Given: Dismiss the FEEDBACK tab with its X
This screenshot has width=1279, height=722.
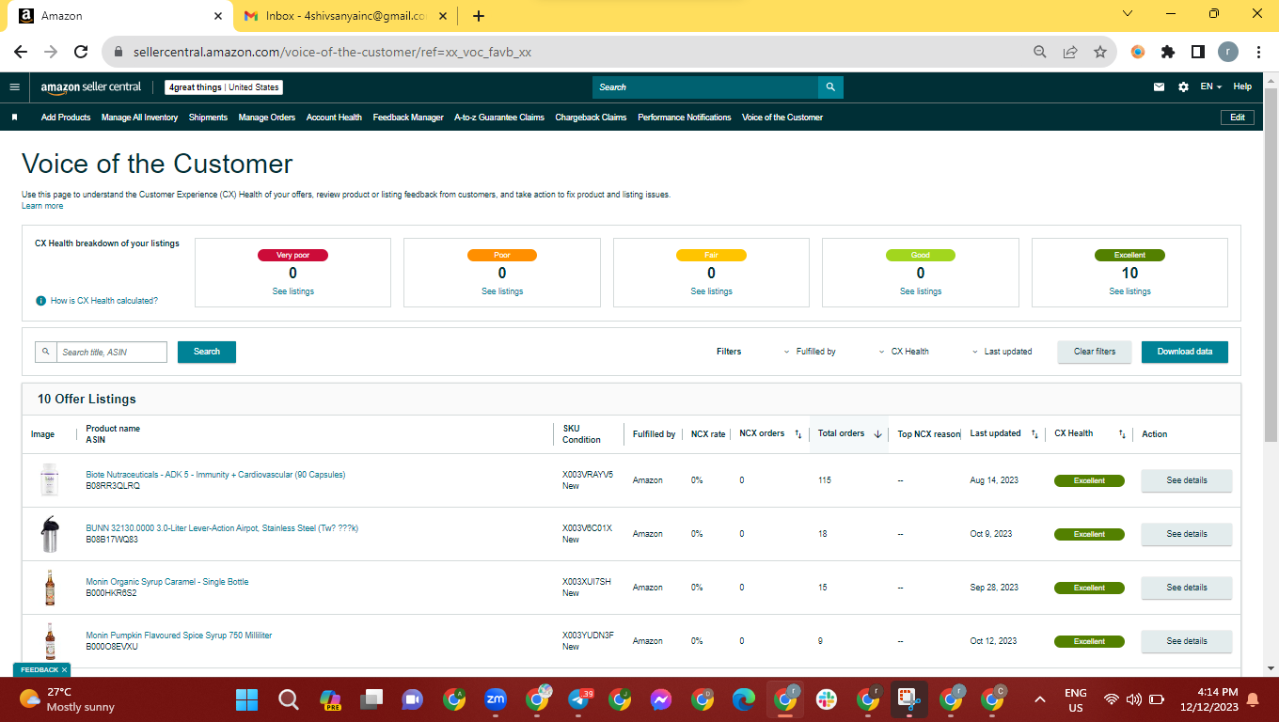Looking at the screenshot, I should point(65,669).
